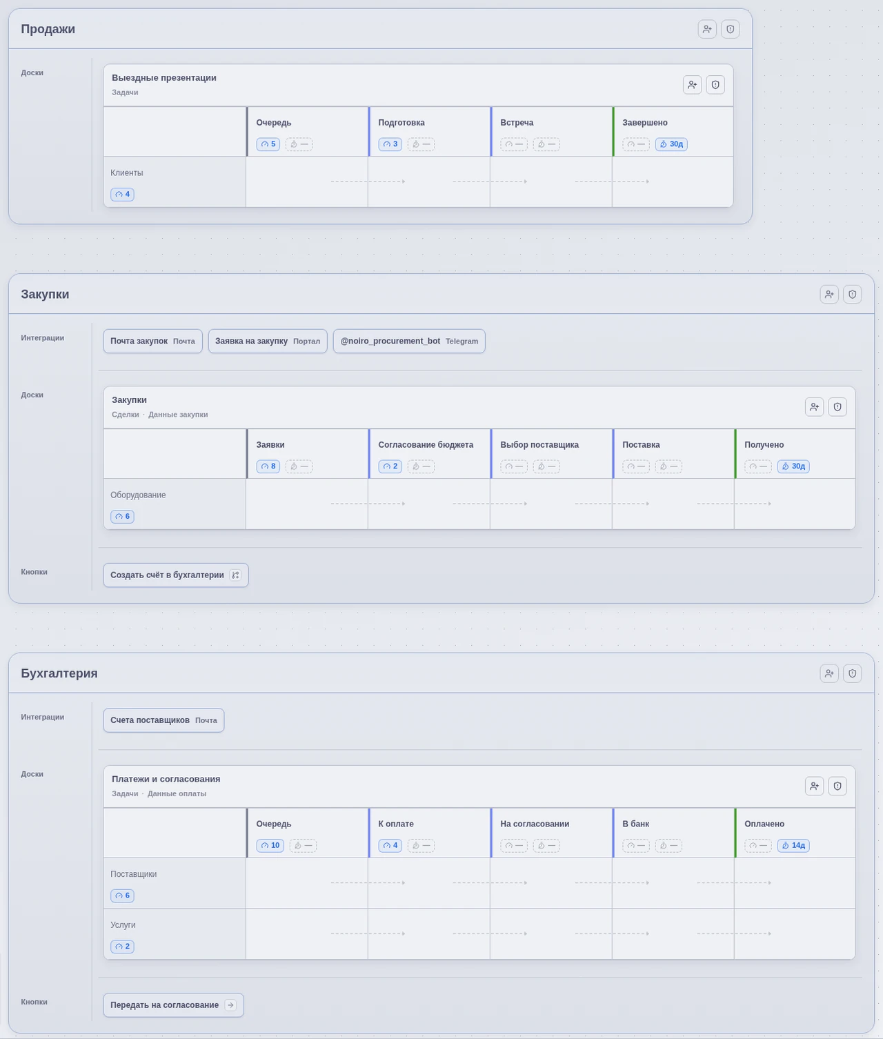The height and width of the screenshot is (1039, 883).
Task: Select the Согласование бюджета column header
Action: (426, 445)
